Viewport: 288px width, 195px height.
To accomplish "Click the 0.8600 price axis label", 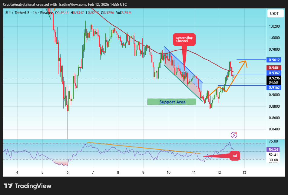I will tap(274, 118).
